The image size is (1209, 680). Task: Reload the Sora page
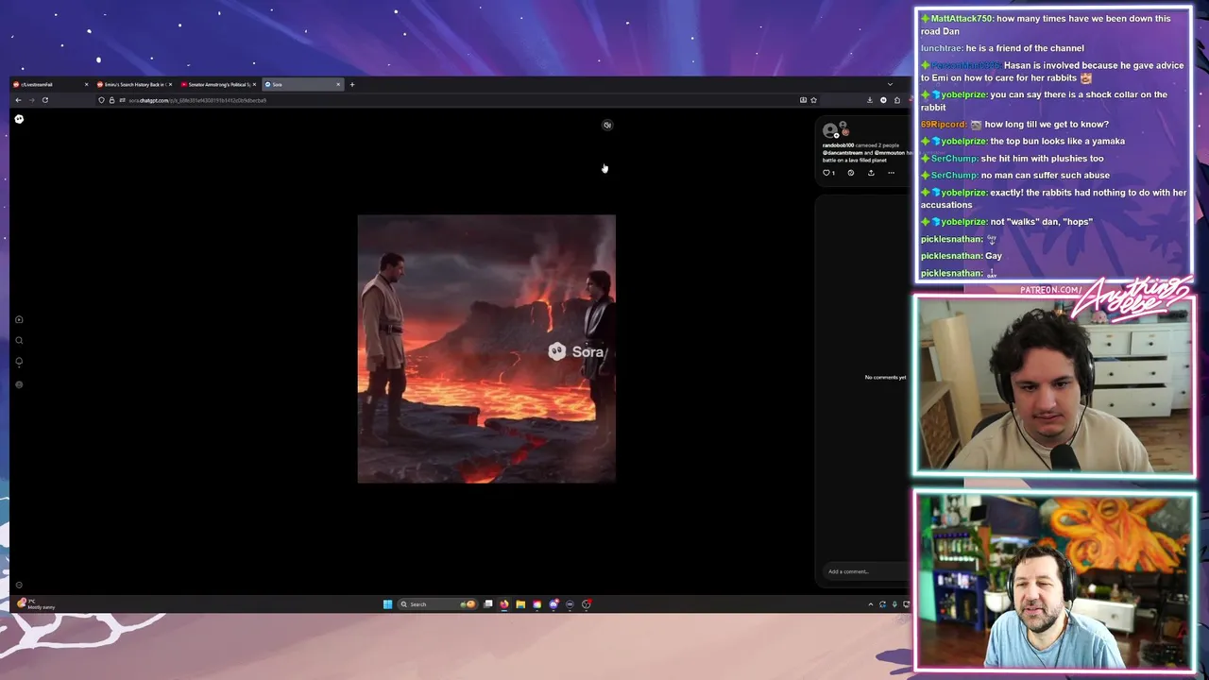[44, 100]
